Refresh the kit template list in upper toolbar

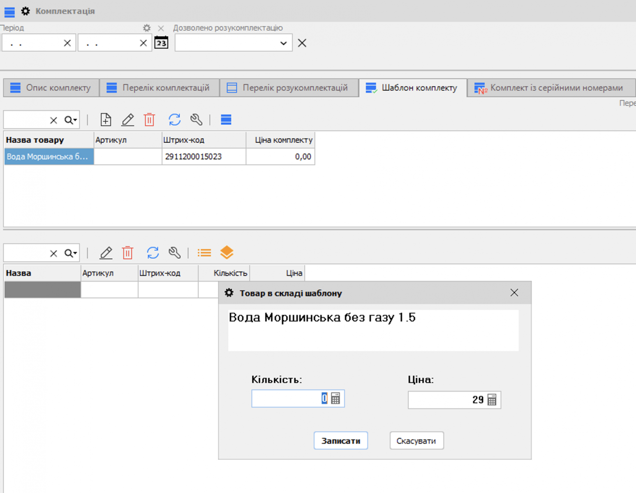(174, 120)
